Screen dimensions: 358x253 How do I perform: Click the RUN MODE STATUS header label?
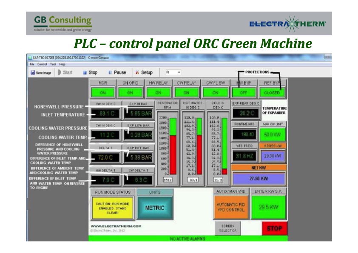[113, 192]
